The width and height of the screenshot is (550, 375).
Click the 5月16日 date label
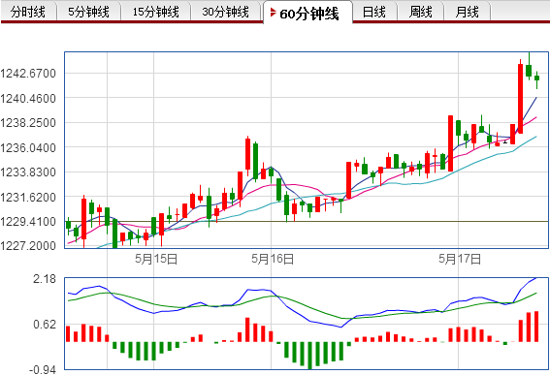[x=273, y=259]
